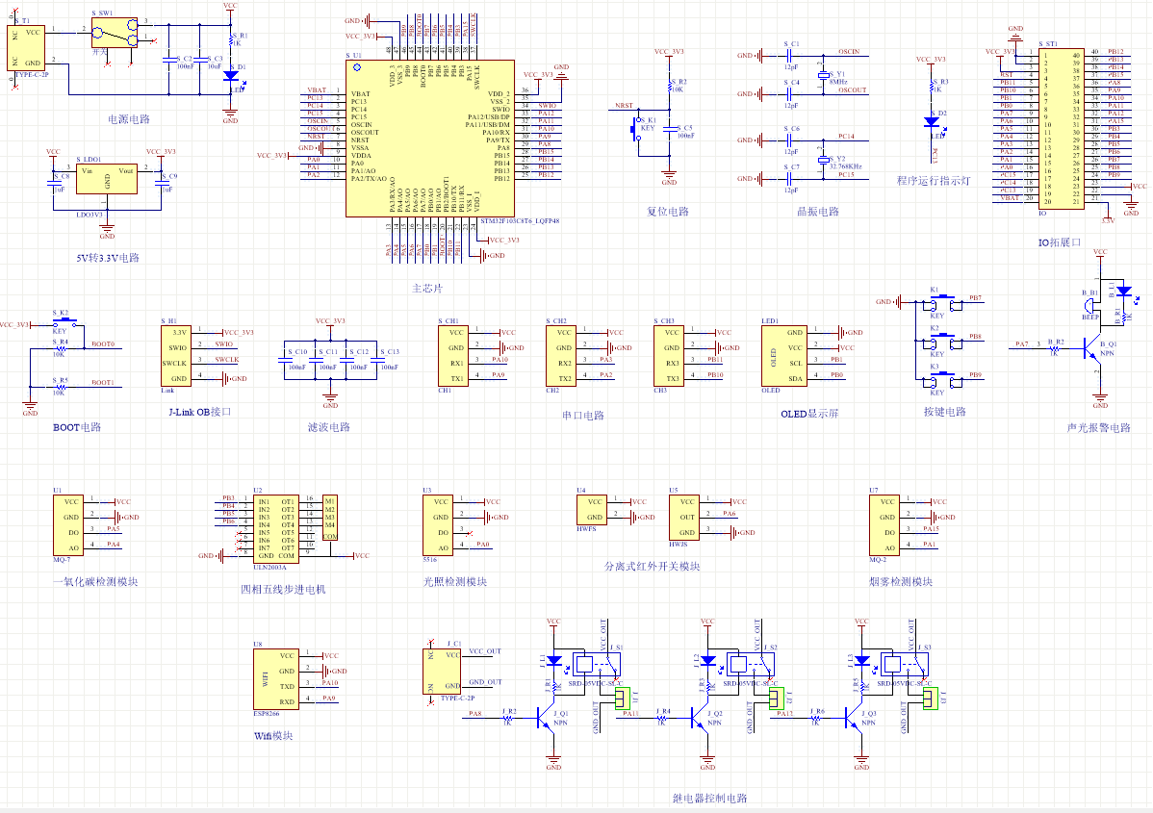Viewport: 1153px width, 813px height.
Task: Click the B_B1 BEEP buzzer symbol
Action: 1090,306
